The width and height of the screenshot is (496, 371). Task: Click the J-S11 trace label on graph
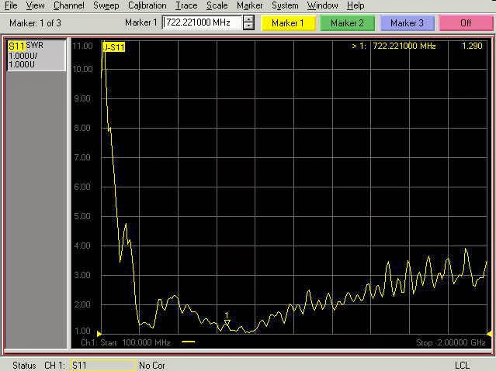(113, 47)
